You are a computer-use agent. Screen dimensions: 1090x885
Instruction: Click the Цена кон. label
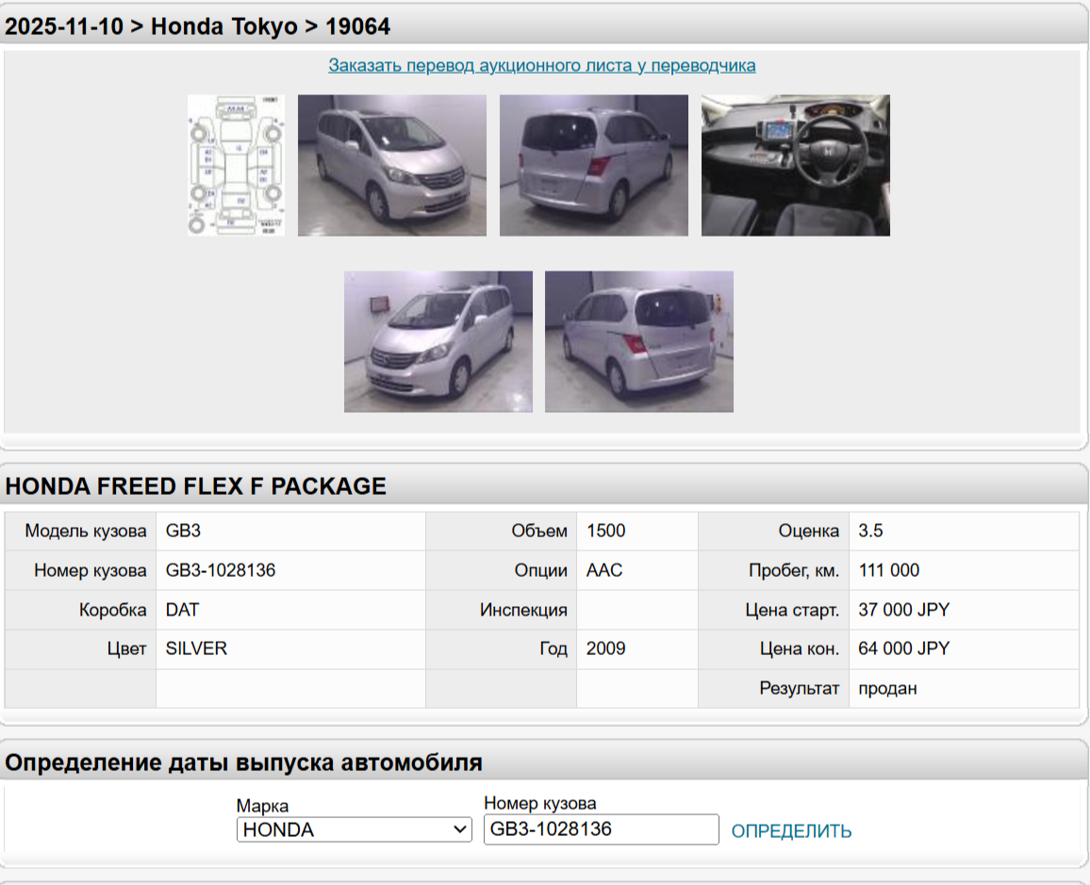800,648
